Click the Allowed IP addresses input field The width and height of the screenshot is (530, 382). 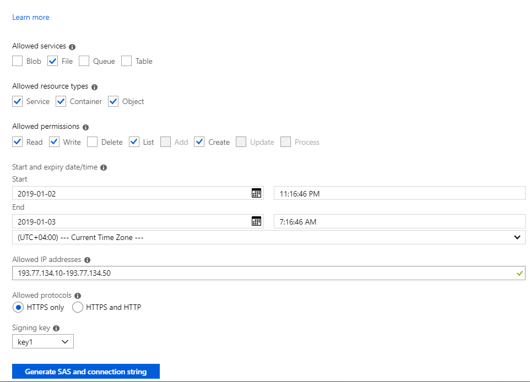tap(269, 273)
